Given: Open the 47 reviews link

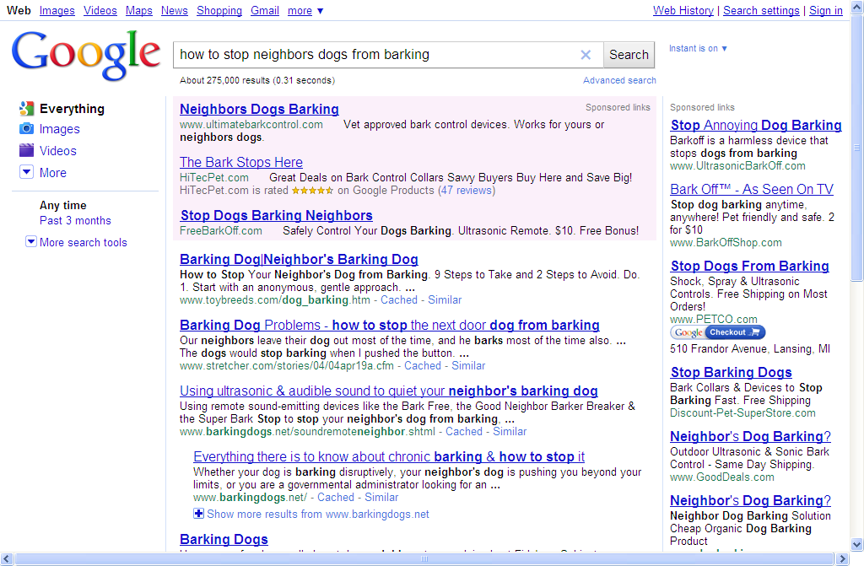Looking at the screenshot, I should point(467,190).
